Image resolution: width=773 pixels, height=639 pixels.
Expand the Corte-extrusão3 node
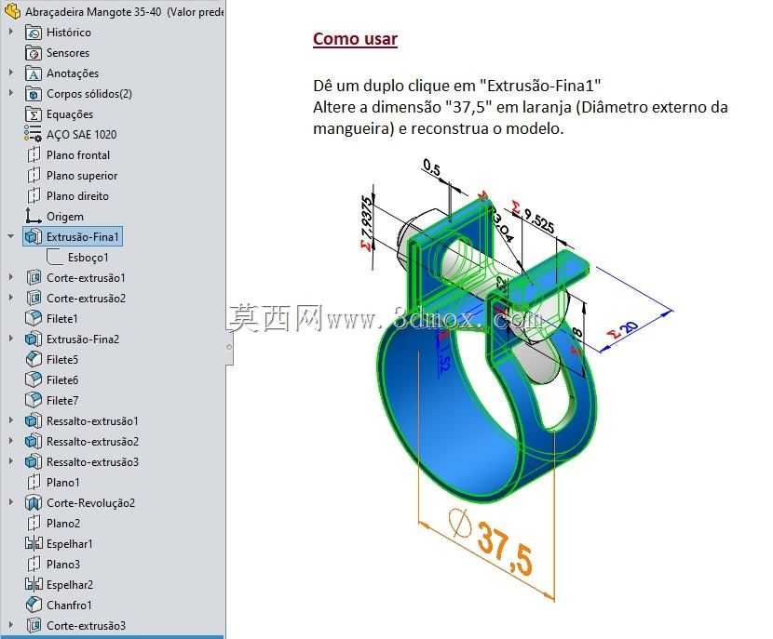(x=11, y=625)
